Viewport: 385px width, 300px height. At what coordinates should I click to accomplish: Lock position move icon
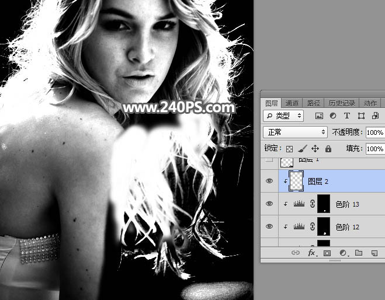pos(315,148)
